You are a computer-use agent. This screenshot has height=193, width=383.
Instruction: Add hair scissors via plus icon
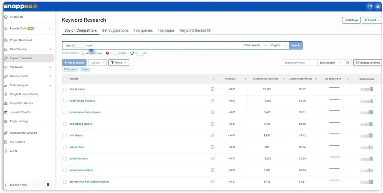coord(212,89)
